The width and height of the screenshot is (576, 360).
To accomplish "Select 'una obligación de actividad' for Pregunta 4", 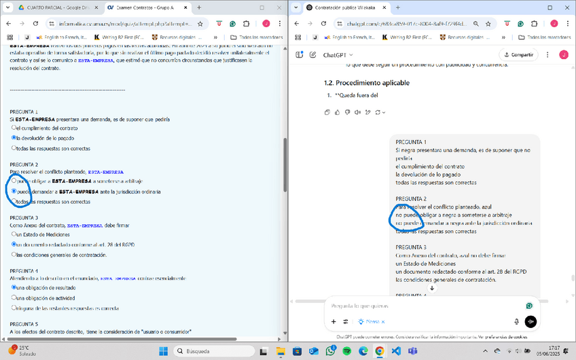I will tap(14, 298).
